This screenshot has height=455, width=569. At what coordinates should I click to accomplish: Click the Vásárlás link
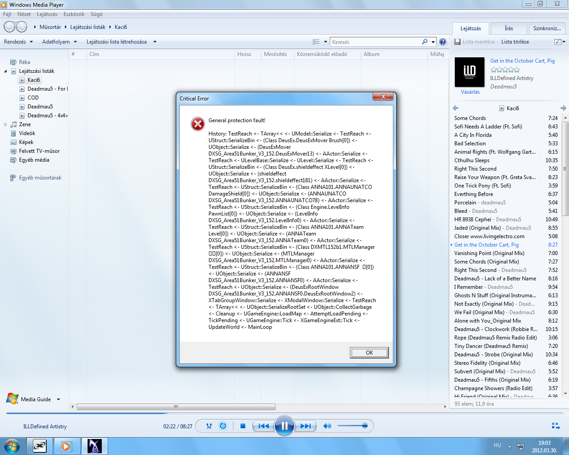[470, 92]
